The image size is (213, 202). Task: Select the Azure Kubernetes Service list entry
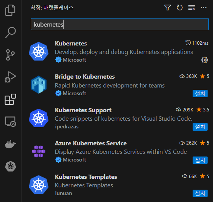[x=117, y=151]
